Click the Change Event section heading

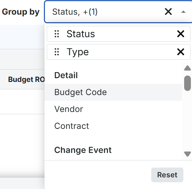83,150
